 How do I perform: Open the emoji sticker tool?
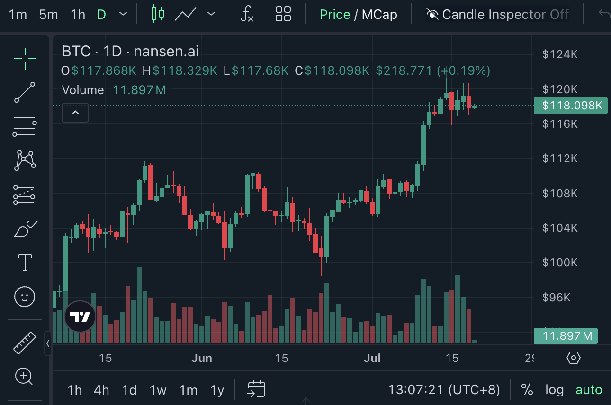[x=24, y=297]
